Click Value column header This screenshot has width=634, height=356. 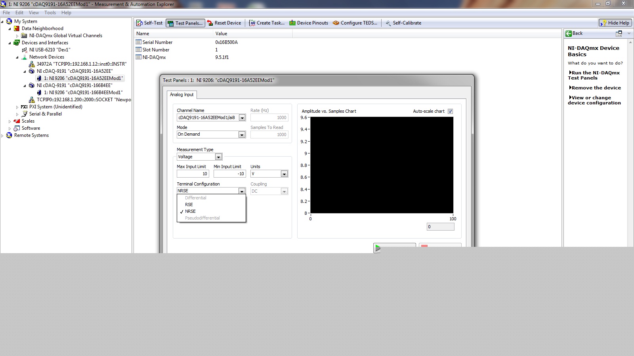253,34
